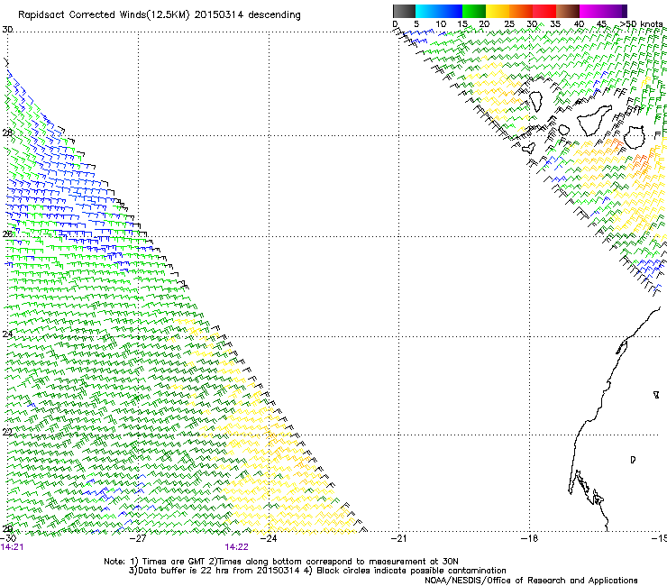667x586 pixels.
Task: Pick the orange 25-30 knots legend segment
Action: 521,11
